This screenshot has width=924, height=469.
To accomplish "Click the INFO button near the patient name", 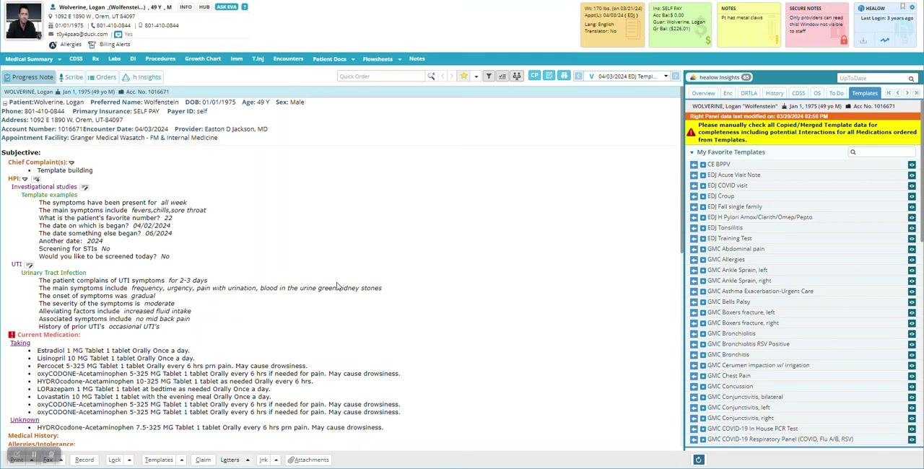I will [x=186, y=7].
